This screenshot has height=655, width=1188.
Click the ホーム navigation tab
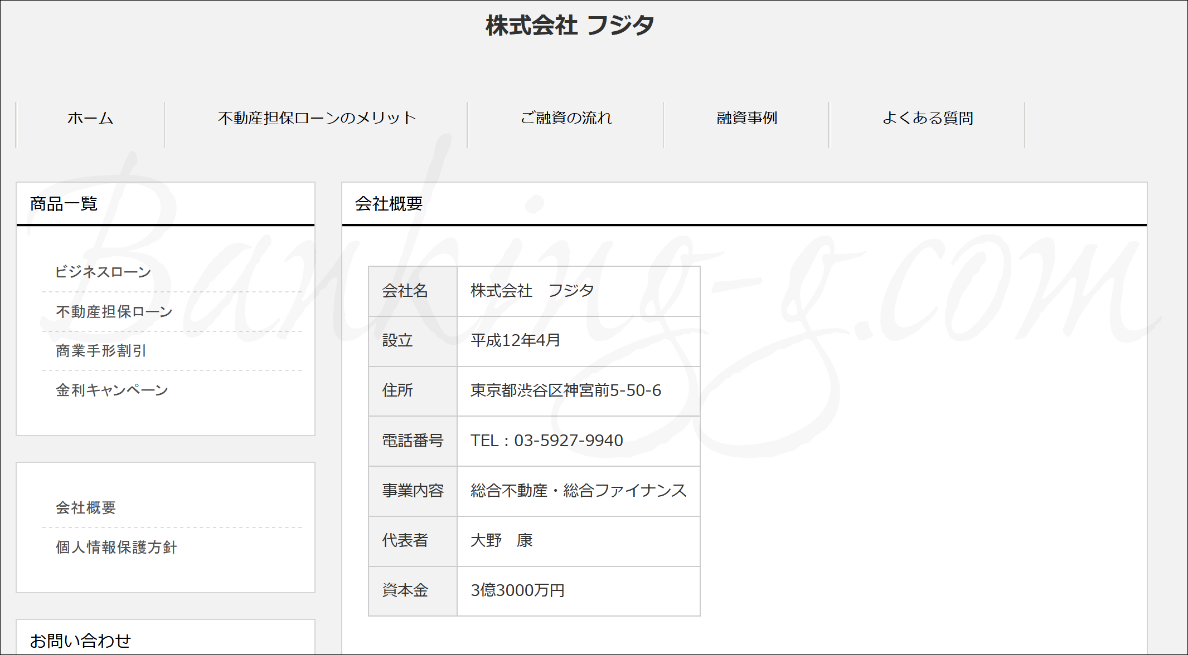click(90, 118)
